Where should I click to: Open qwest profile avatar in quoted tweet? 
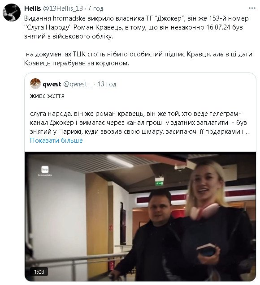(x=35, y=84)
